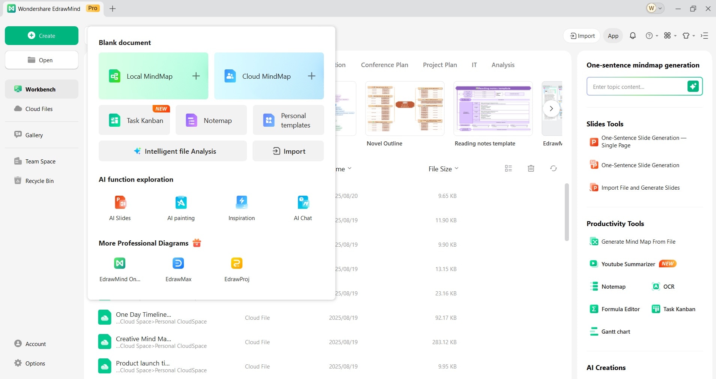Image resolution: width=716 pixels, height=379 pixels.
Task: Click the App button in top bar
Action: click(x=613, y=36)
